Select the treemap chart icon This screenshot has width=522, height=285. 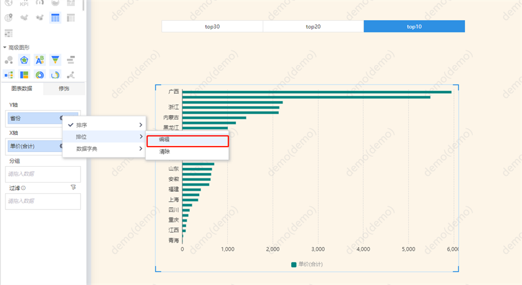pos(24,75)
